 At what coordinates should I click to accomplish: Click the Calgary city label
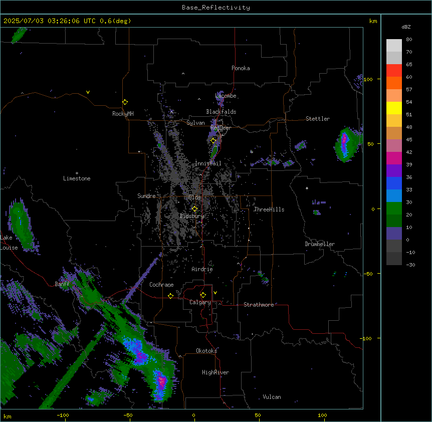[200, 302]
